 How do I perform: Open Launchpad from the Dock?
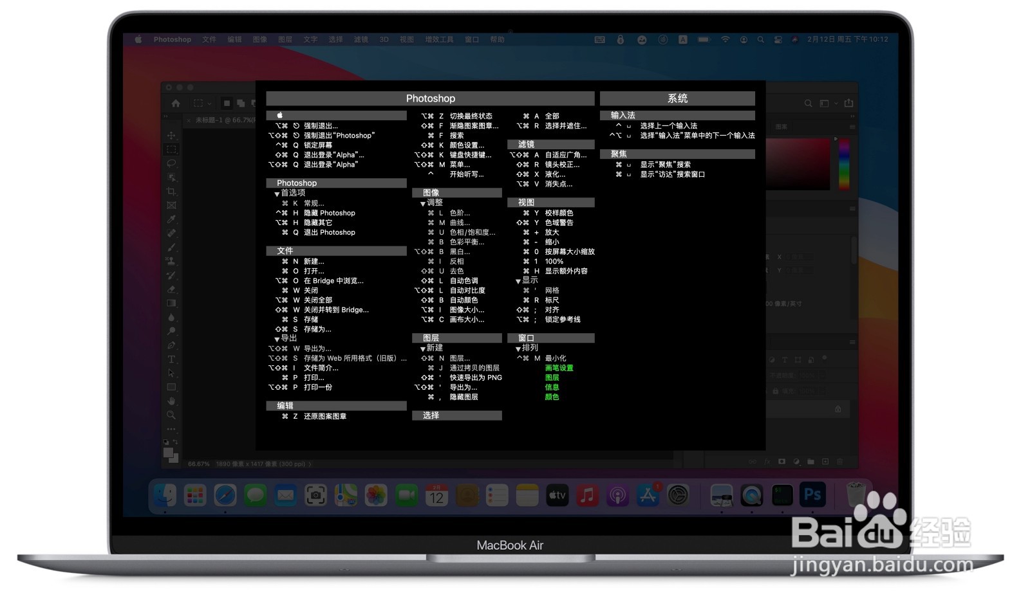[195, 495]
